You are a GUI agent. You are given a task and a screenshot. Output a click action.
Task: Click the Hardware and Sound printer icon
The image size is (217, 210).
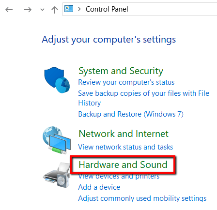[x=56, y=175]
